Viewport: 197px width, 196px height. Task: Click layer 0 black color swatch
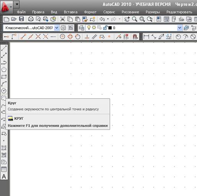(110, 28)
